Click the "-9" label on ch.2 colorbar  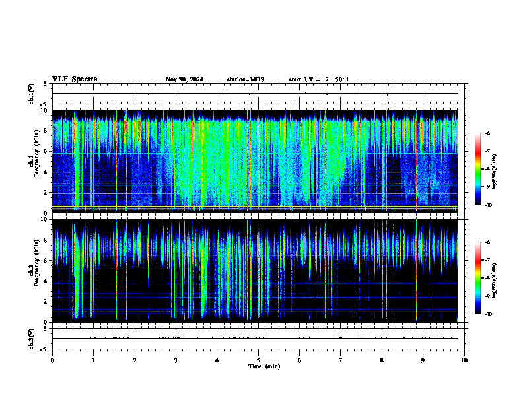(487, 296)
